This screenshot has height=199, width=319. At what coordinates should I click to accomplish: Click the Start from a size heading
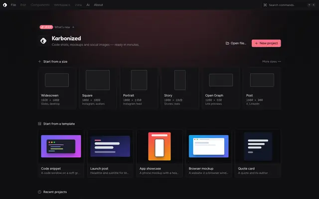point(55,62)
